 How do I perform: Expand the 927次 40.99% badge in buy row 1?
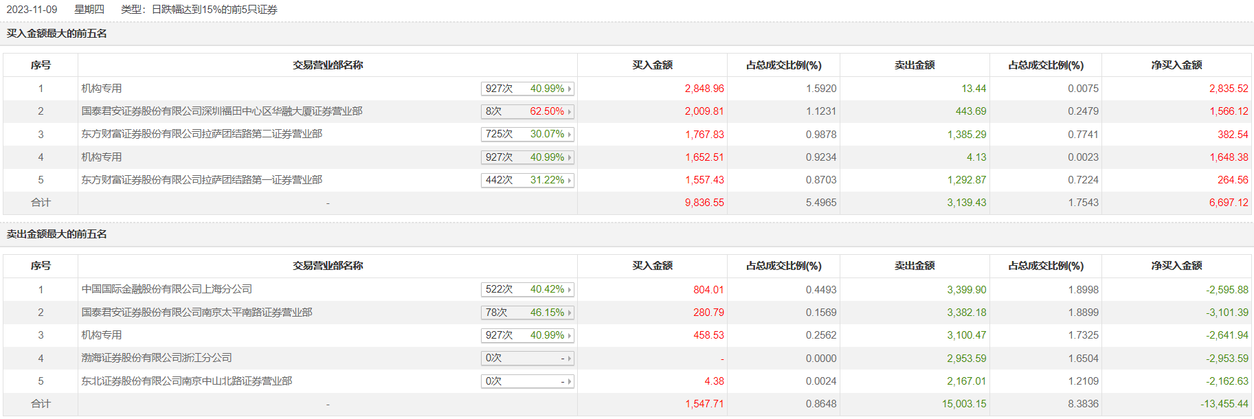(x=527, y=89)
